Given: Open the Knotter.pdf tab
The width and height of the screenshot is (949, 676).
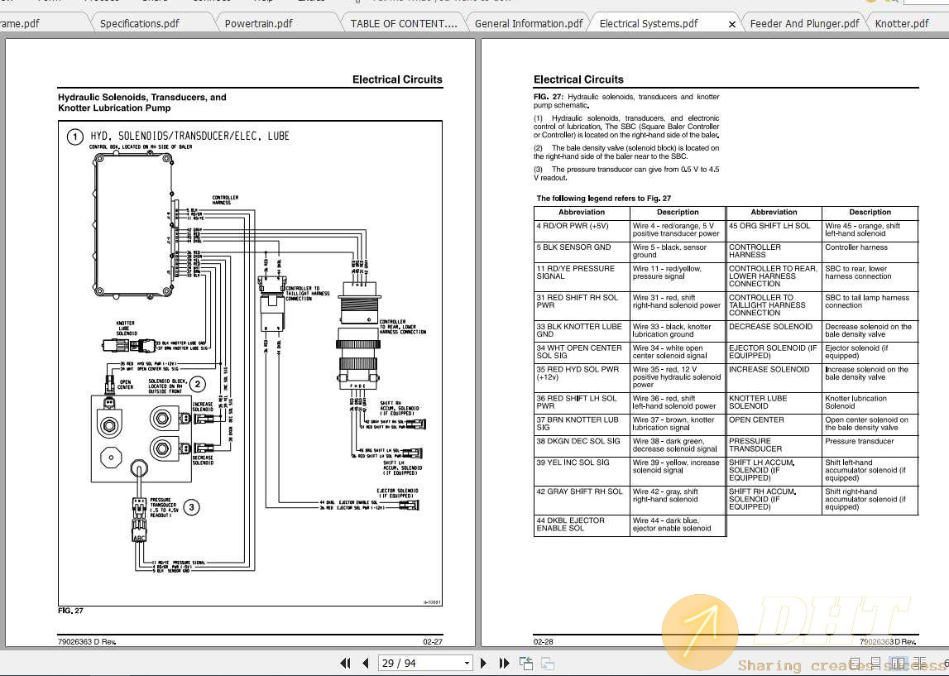Looking at the screenshot, I should (x=902, y=24).
